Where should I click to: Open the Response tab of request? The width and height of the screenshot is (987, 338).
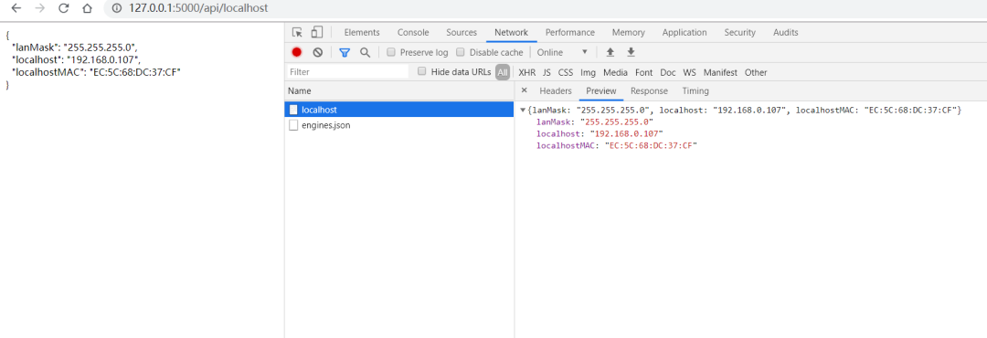point(649,90)
